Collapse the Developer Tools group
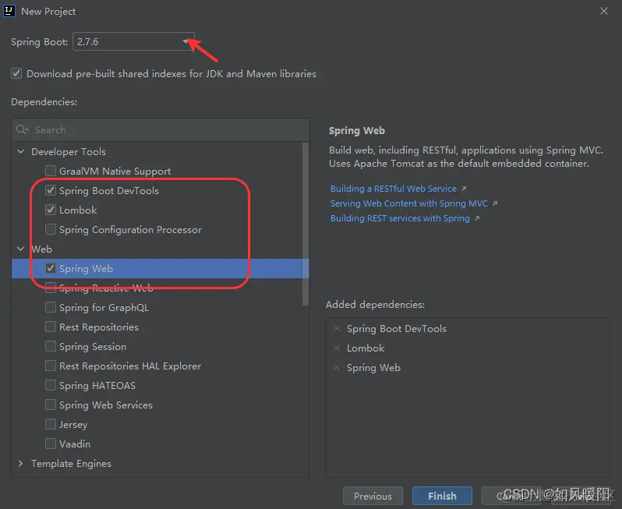622x509 pixels. 20,151
